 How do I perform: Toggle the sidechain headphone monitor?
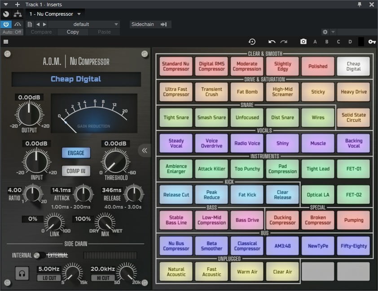click(x=22, y=273)
